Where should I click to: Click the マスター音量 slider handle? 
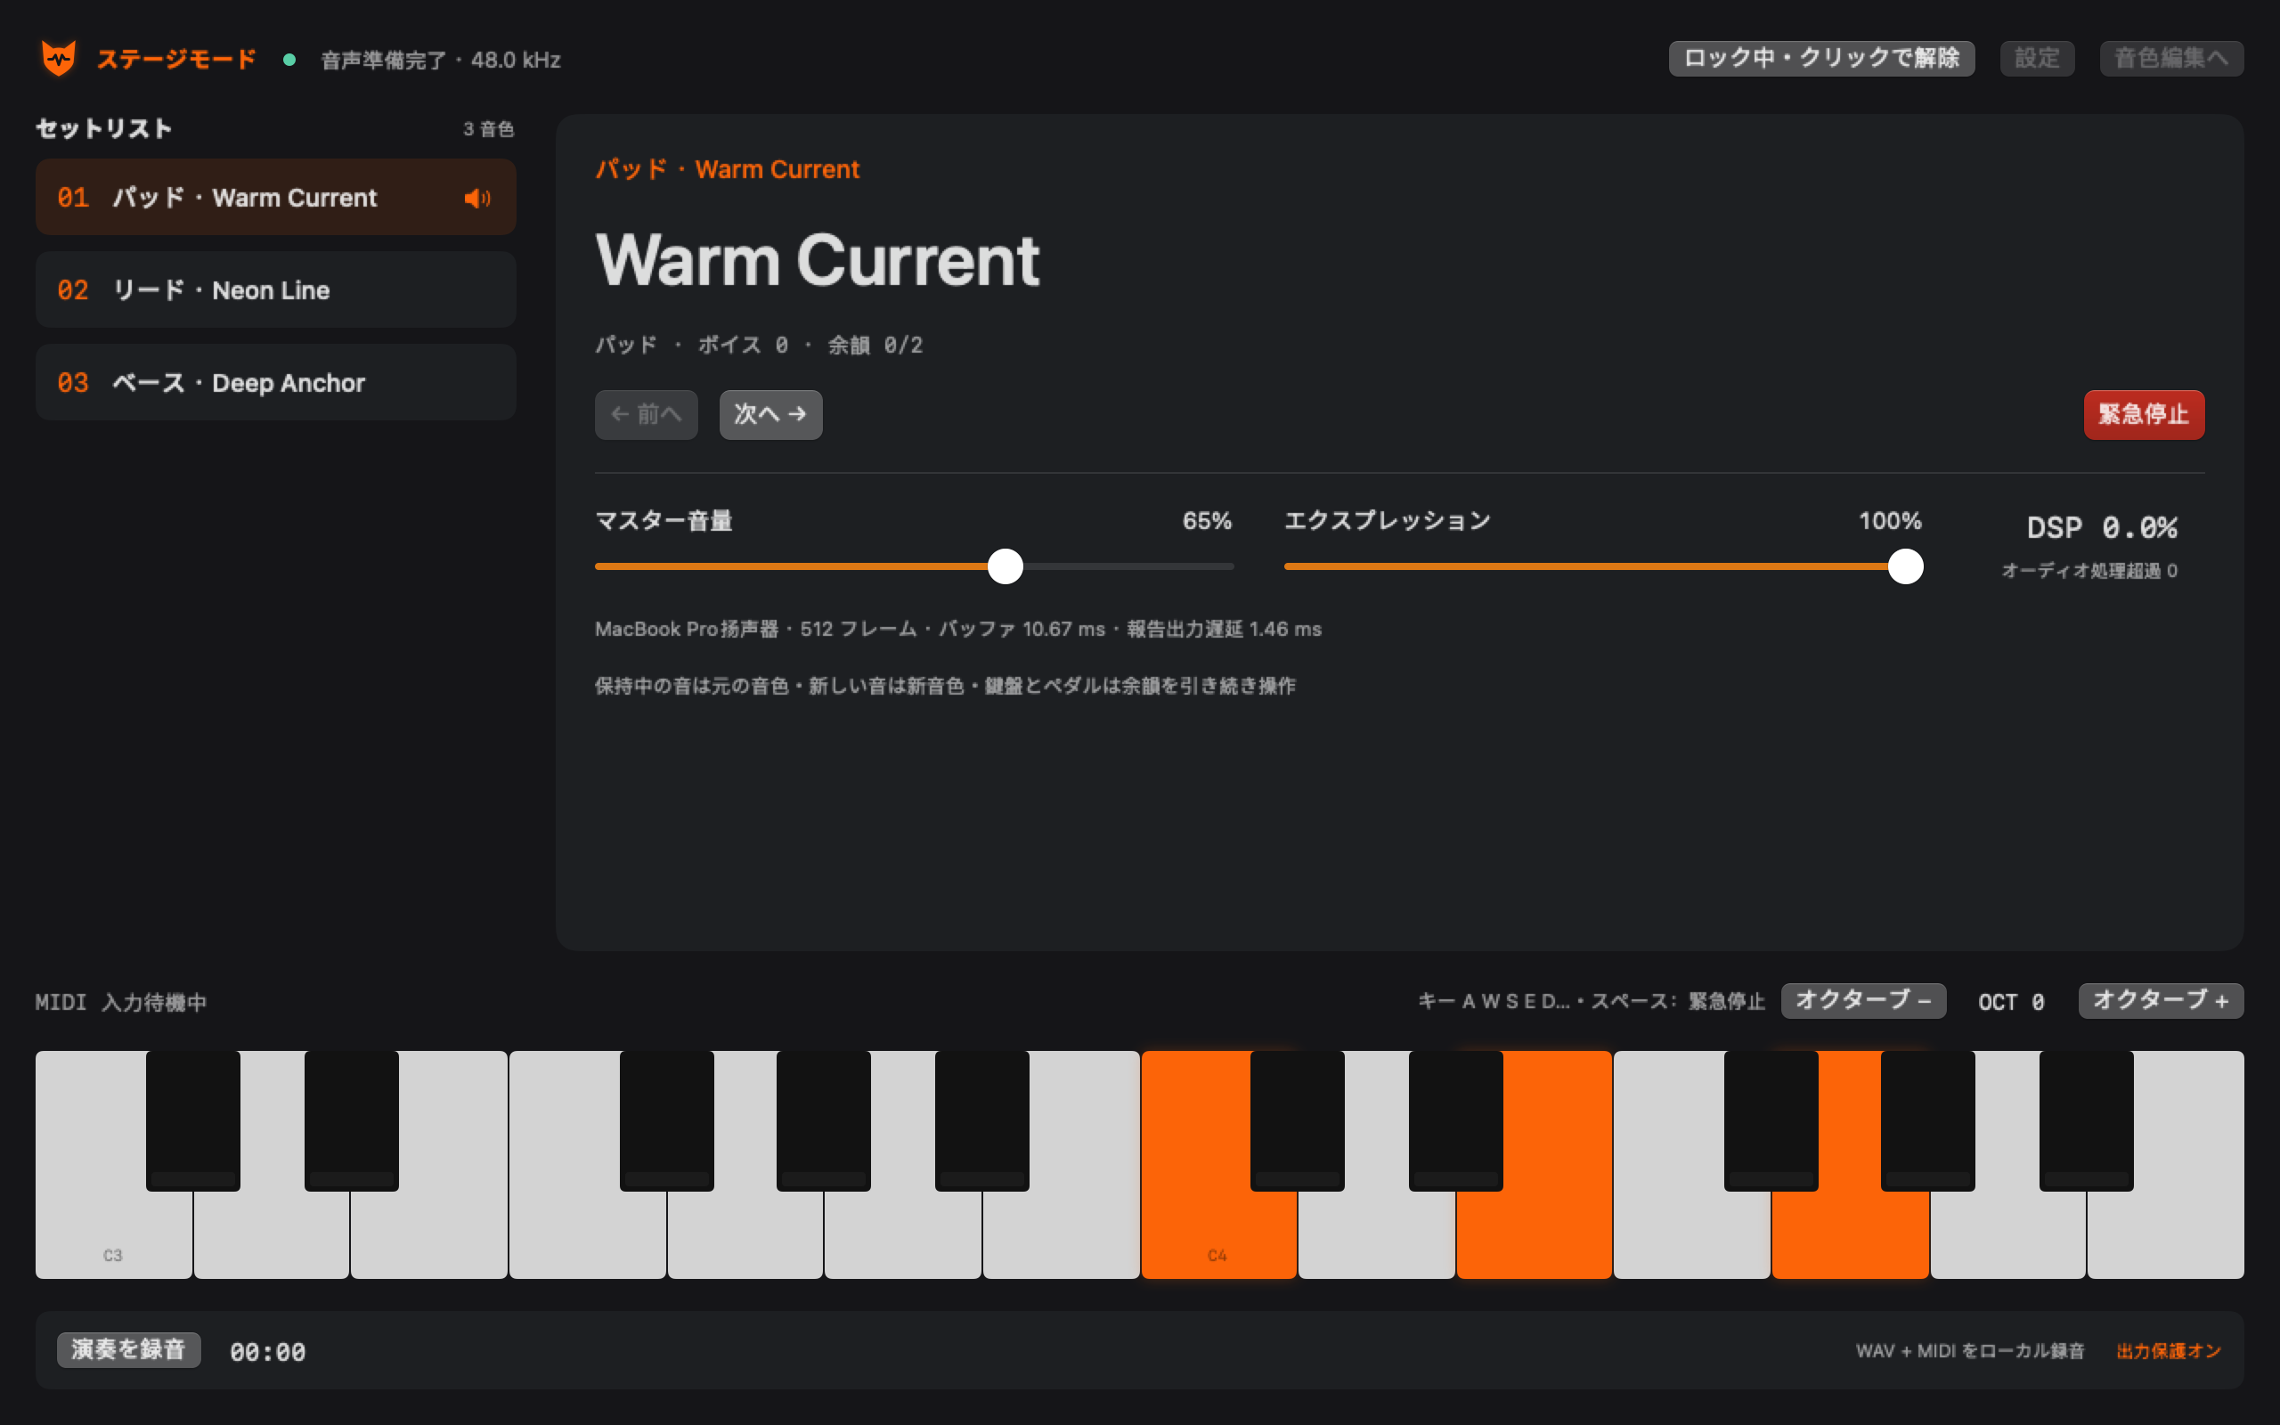pos(1006,566)
